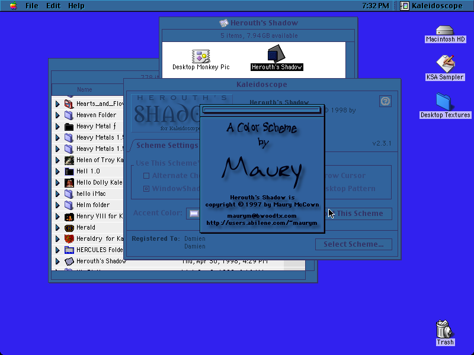Open the Edit menu
The height and width of the screenshot is (355, 474).
click(53, 6)
